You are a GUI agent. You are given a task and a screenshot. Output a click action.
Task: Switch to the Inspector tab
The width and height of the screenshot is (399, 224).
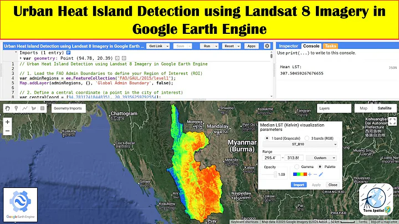coord(288,46)
